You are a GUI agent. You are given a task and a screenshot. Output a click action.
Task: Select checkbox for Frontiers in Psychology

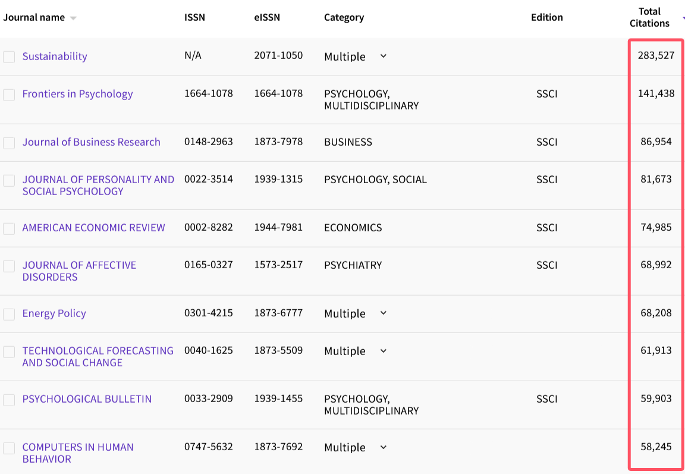click(9, 95)
